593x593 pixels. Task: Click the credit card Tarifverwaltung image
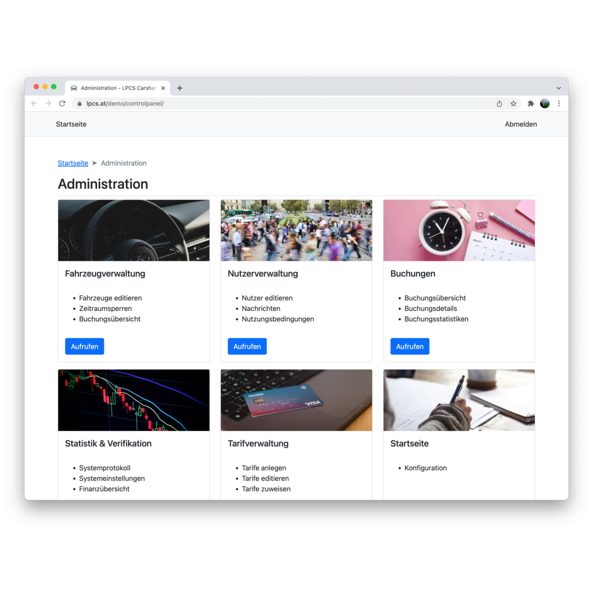[x=296, y=400]
